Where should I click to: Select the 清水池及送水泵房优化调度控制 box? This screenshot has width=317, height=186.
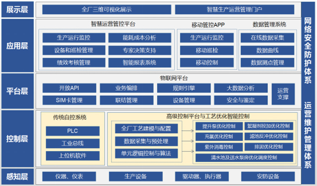pos(244,158)
